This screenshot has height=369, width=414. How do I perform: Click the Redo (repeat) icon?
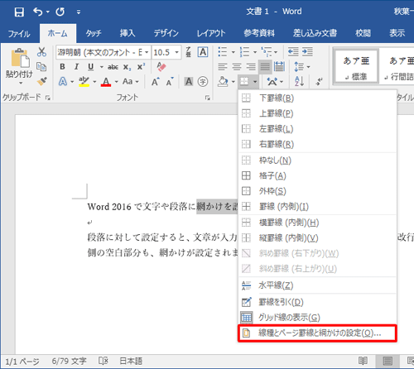(x=60, y=12)
